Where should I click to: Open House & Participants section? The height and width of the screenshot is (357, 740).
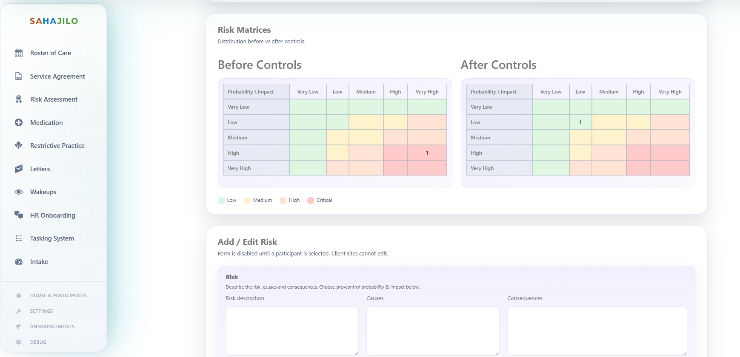58,295
